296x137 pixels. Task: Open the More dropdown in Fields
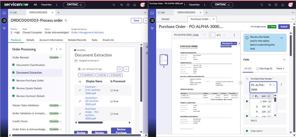[280, 68]
